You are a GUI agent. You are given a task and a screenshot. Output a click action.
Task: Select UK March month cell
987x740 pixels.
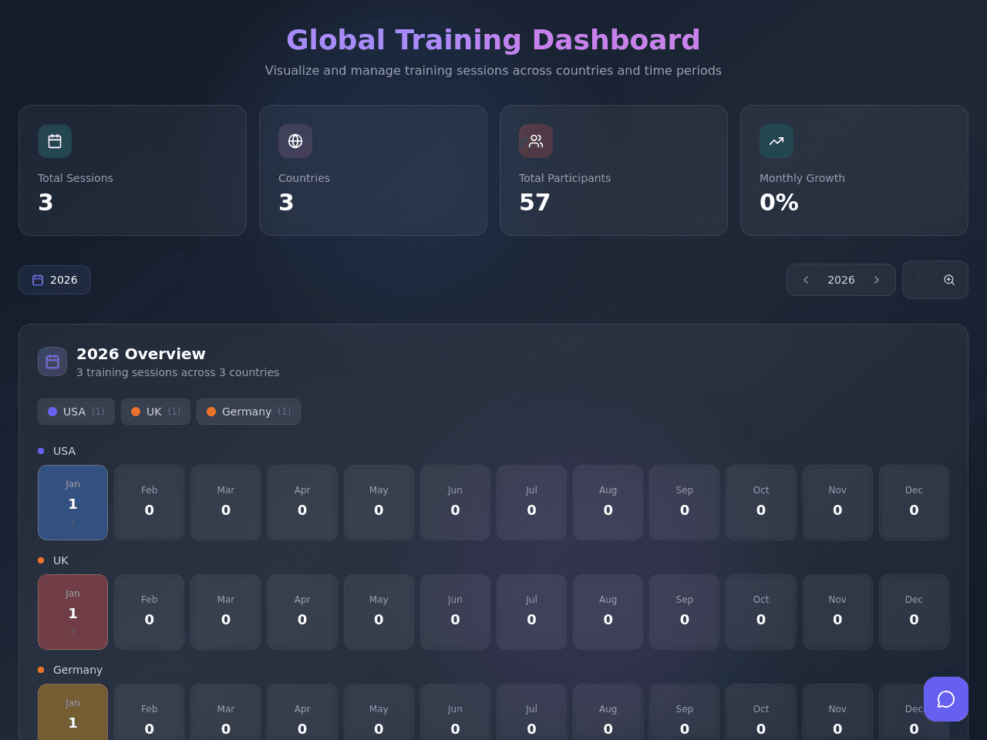pos(226,612)
